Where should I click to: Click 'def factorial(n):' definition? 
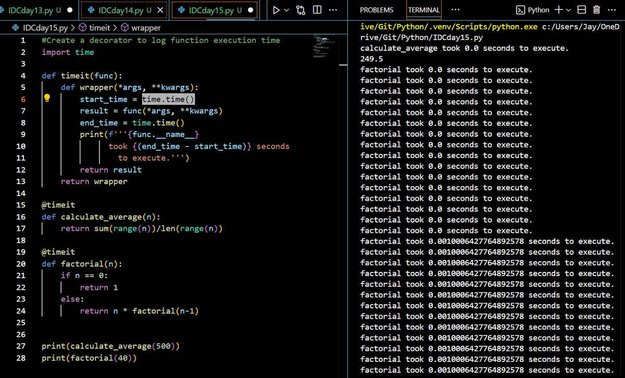click(82, 264)
